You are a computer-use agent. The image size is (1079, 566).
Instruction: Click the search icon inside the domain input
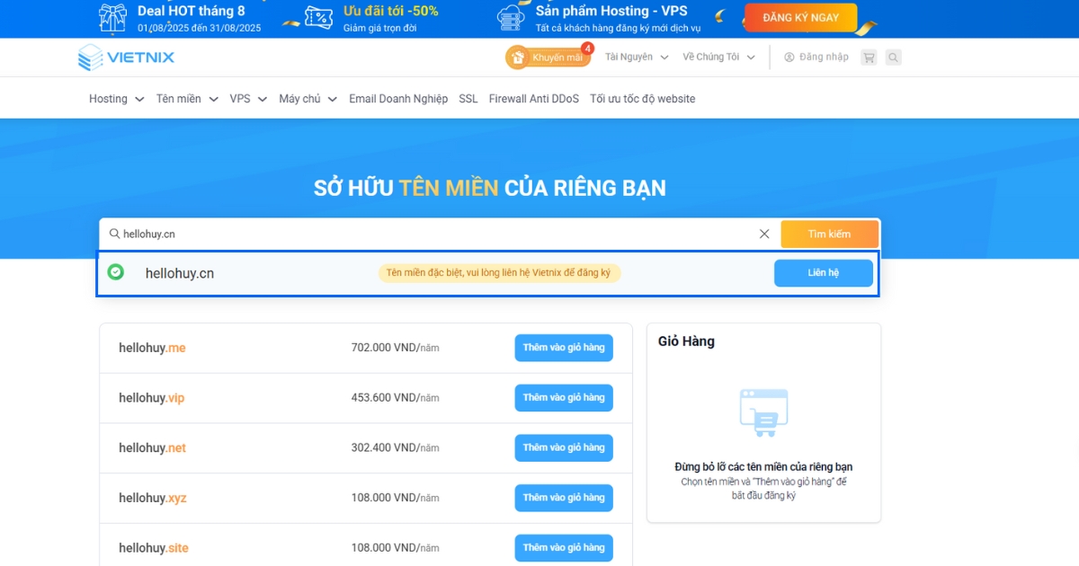113,234
